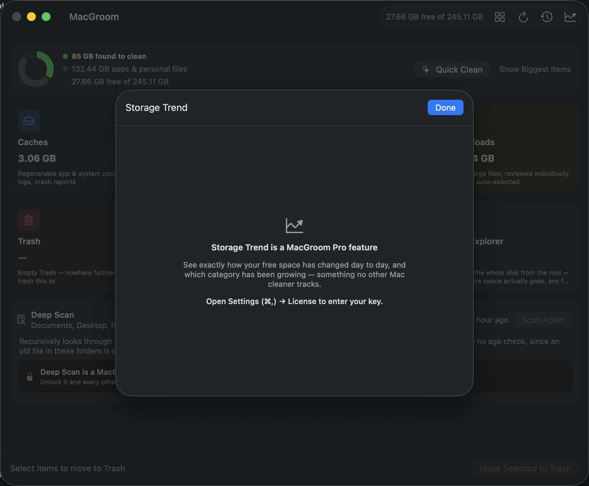The image size is (589, 486).
Task: Click the MacGroom window title
Action: [x=94, y=17]
